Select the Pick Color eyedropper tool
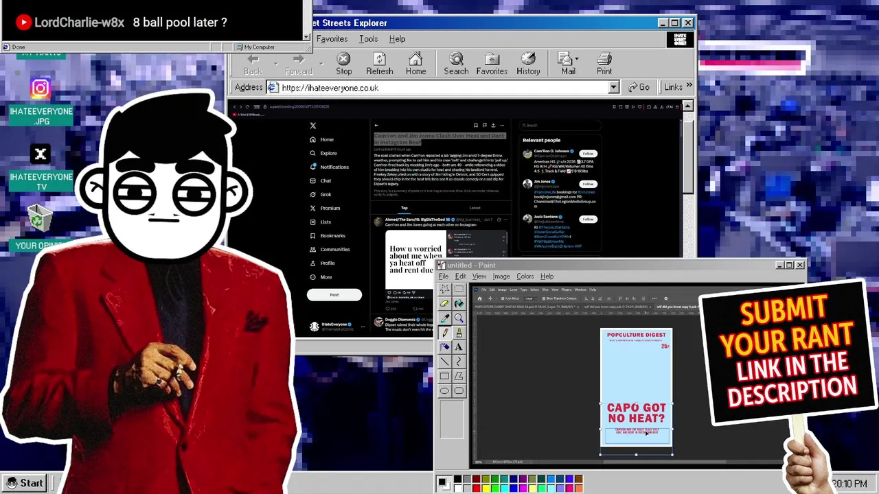 tap(444, 318)
